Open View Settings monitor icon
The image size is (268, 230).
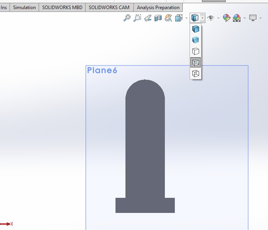(253, 18)
